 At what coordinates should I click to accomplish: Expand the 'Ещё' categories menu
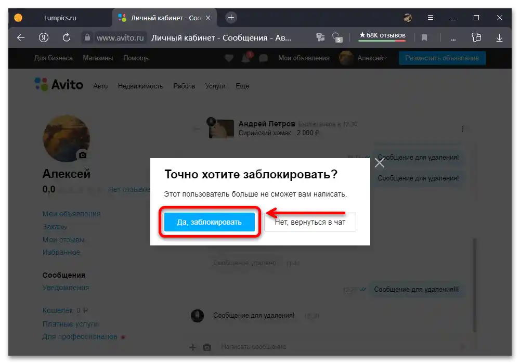[242, 86]
